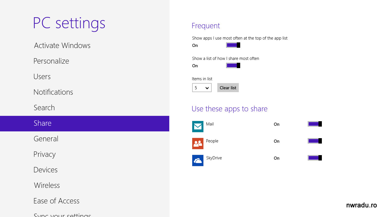Open Ease of Access settings
386x217 pixels.
[x=56, y=201]
